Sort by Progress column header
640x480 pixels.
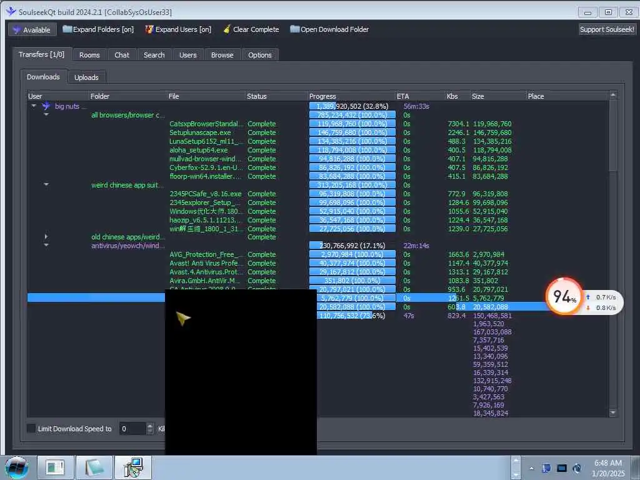coord(351,96)
